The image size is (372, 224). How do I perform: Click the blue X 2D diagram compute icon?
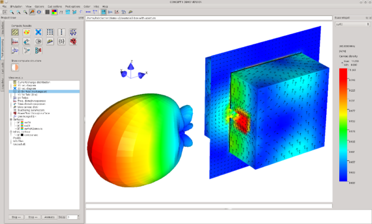tap(38, 32)
